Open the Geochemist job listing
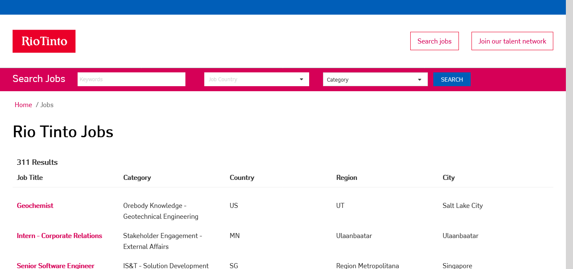 tap(35, 205)
